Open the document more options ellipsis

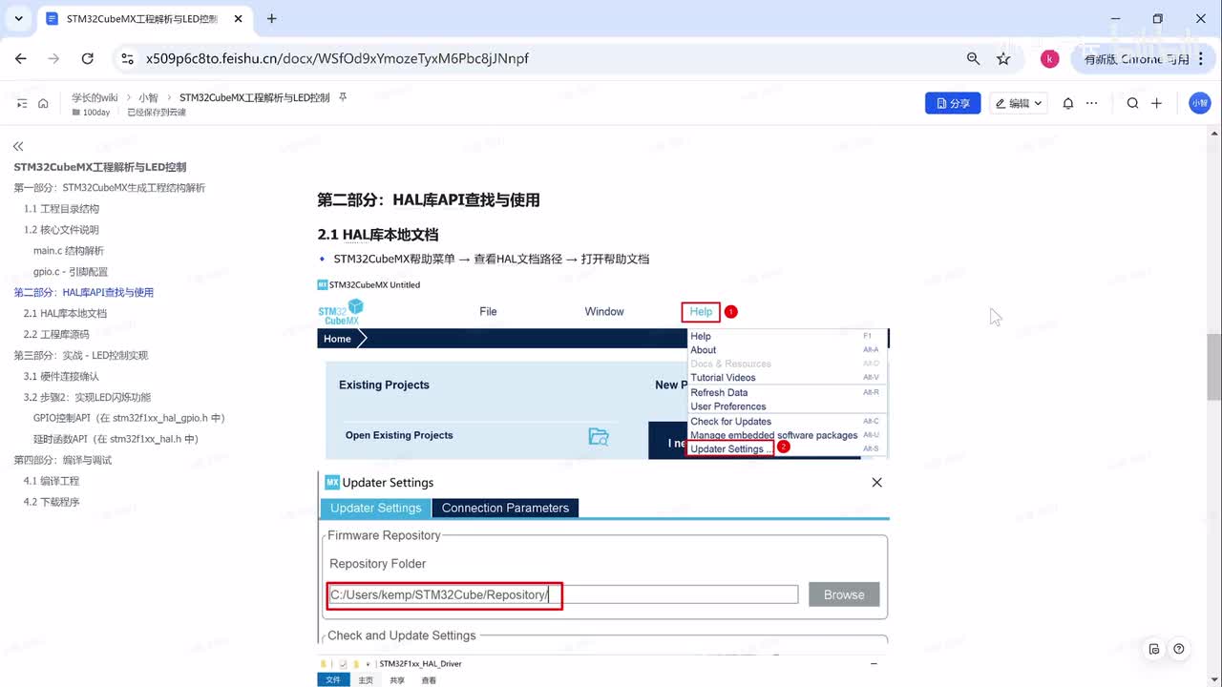click(x=1092, y=103)
